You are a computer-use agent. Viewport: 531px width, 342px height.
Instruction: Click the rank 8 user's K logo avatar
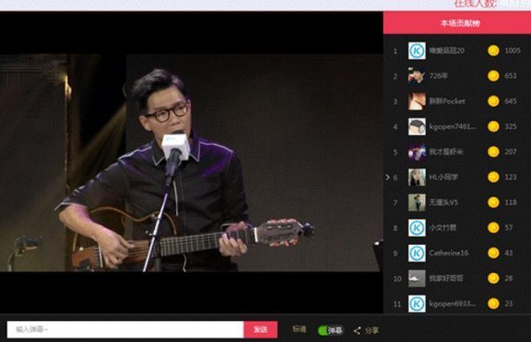coord(417,228)
